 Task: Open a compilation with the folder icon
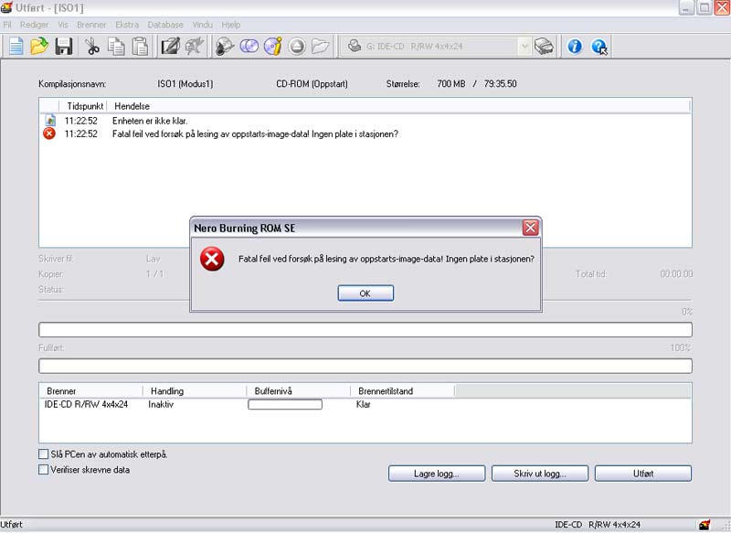tap(39, 46)
